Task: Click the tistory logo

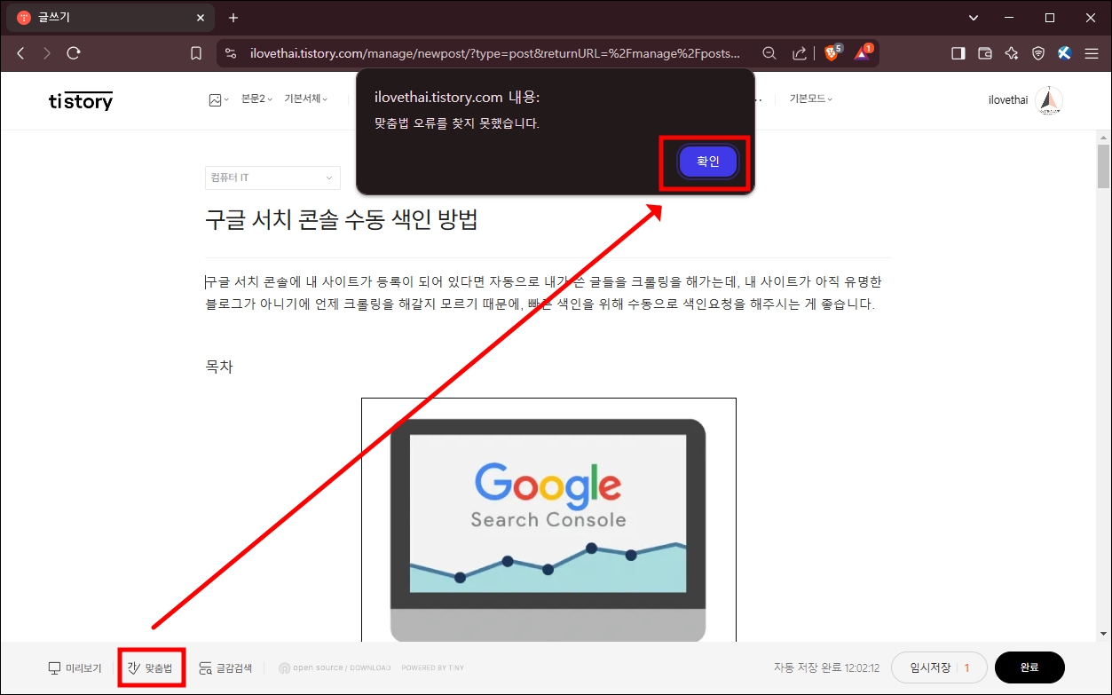Action: [x=81, y=100]
